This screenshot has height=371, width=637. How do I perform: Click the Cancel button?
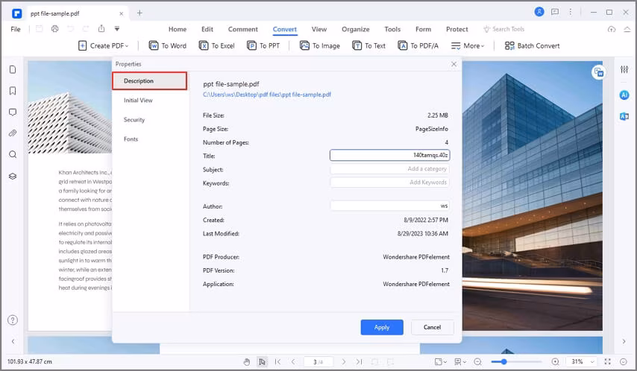pyautogui.click(x=433, y=327)
